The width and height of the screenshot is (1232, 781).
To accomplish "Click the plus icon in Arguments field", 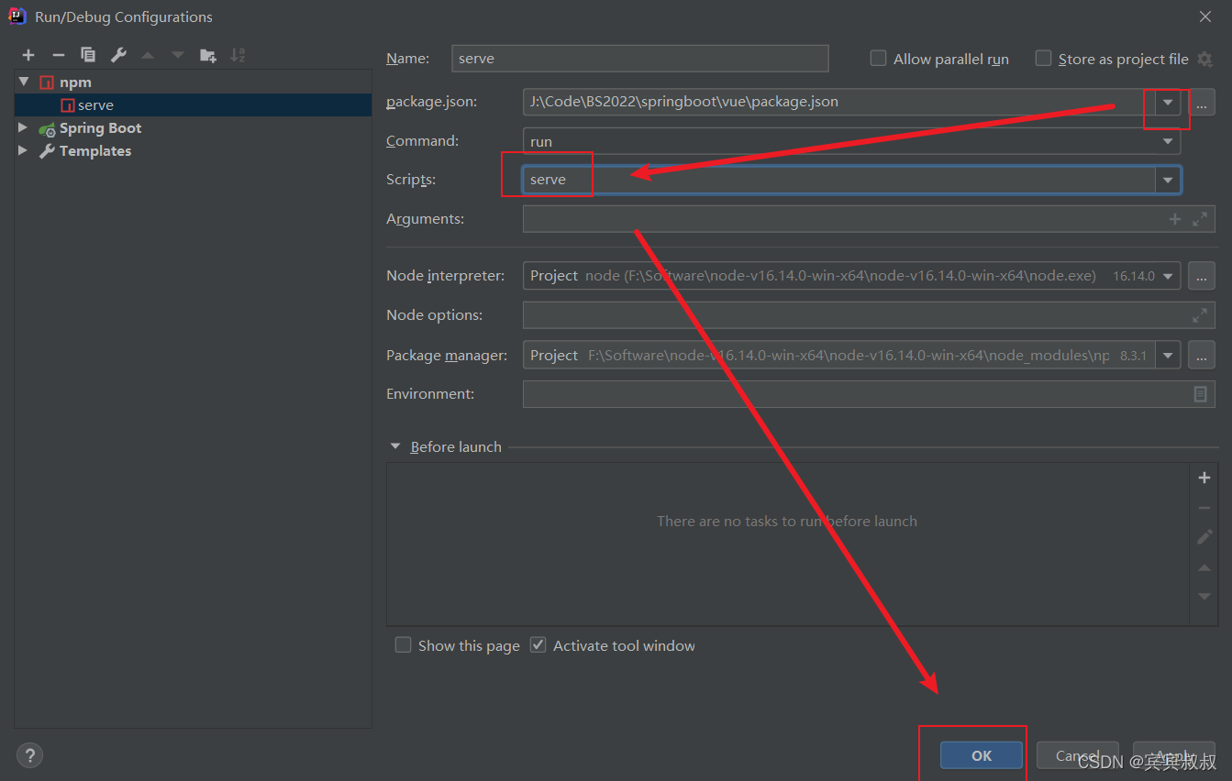I will pyautogui.click(x=1174, y=219).
